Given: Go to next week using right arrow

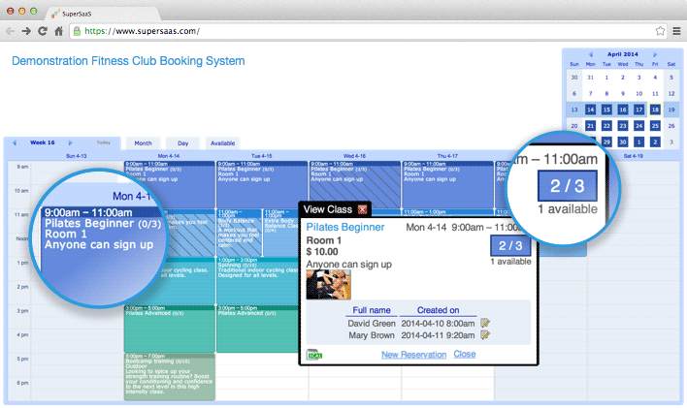Looking at the screenshot, I should (71, 142).
